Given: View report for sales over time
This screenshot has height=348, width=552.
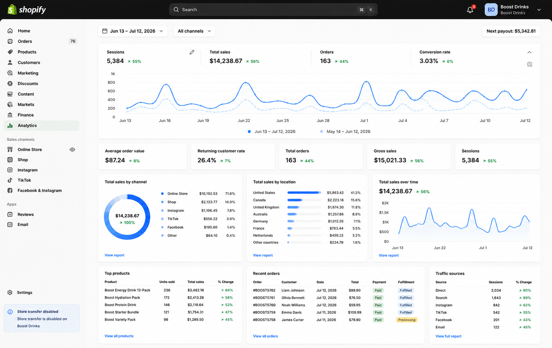Looking at the screenshot, I should (x=389, y=255).
